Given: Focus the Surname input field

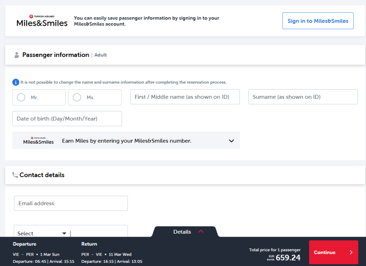Looking at the screenshot, I should tap(303, 97).
